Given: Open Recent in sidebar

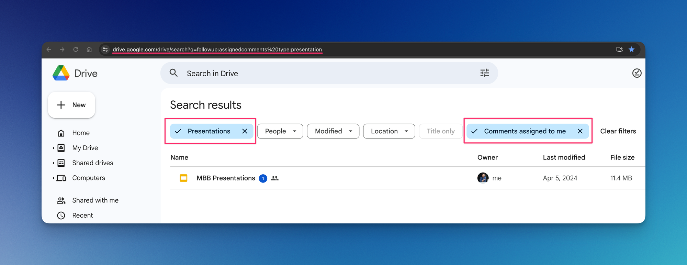Looking at the screenshot, I should [82, 216].
